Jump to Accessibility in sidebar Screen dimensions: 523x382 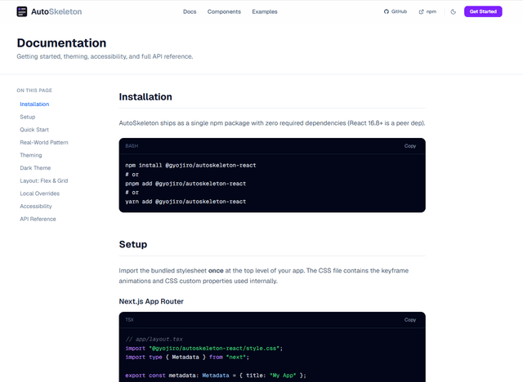(x=36, y=207)
